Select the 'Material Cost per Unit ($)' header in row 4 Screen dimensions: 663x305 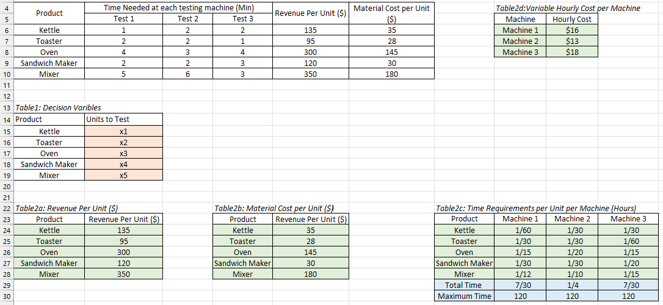tap(391, 13)
